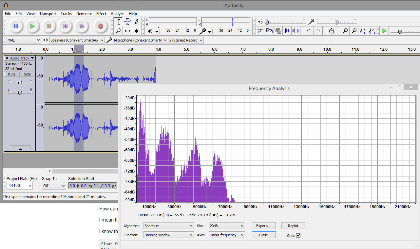This screenshot has width=420, height=249.
Task: Open the Algorithm Spectrum dropdown
Action: click(x=168, y=226)
